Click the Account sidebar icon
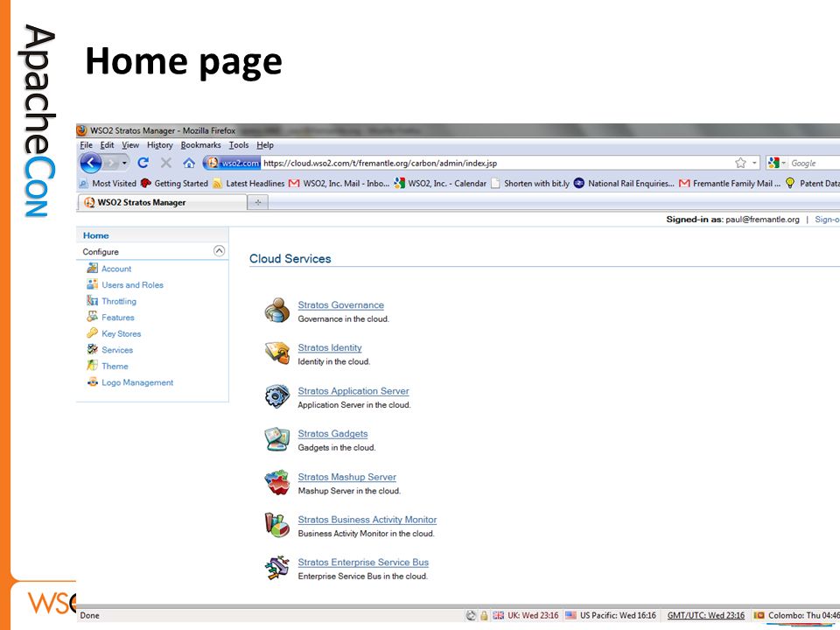This screenshot has width=840, height=630. [92, 268]
